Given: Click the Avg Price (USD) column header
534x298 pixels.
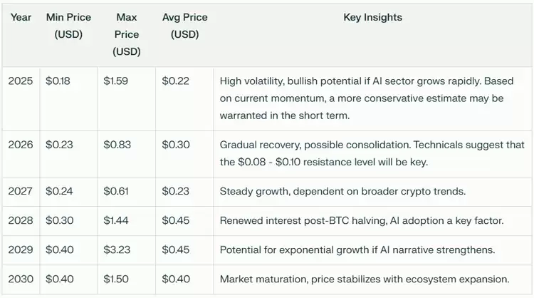Looking at the screenshot, I should [184, 26].
